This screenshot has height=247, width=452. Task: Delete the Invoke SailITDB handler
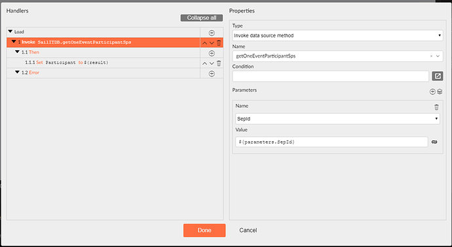click(219, 43)
